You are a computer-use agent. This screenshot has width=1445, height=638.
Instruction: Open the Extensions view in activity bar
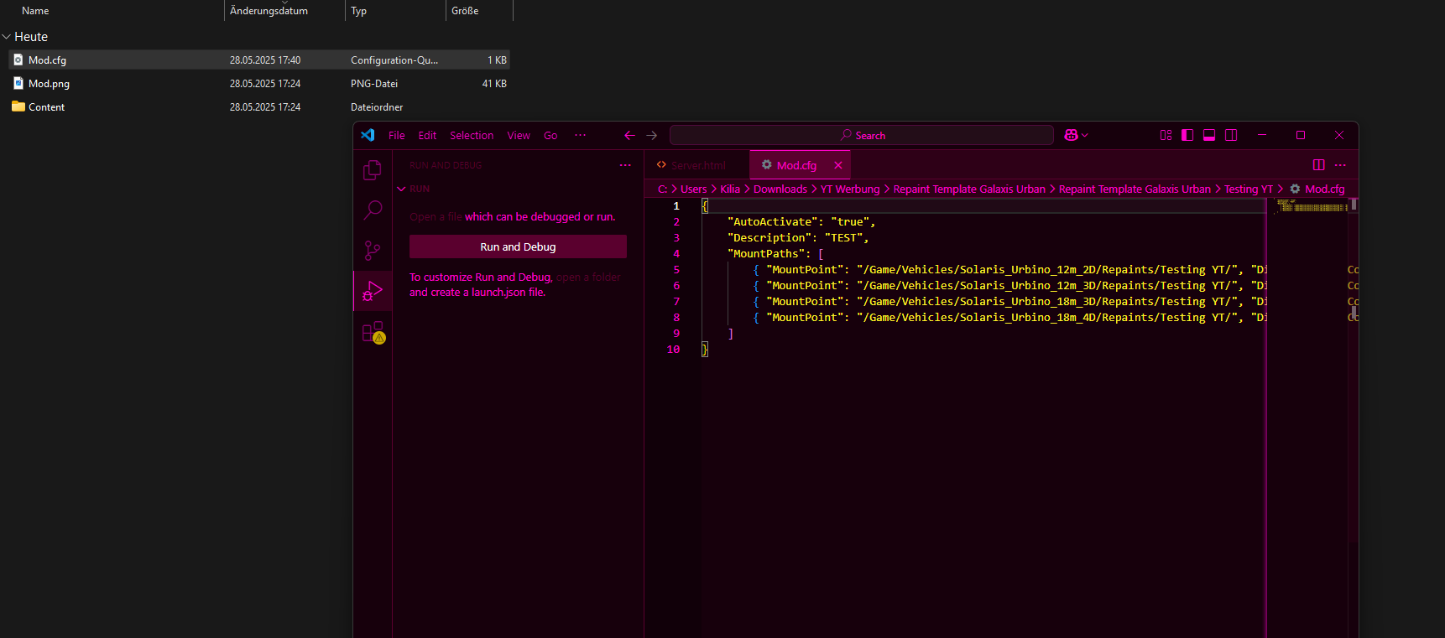373,332
